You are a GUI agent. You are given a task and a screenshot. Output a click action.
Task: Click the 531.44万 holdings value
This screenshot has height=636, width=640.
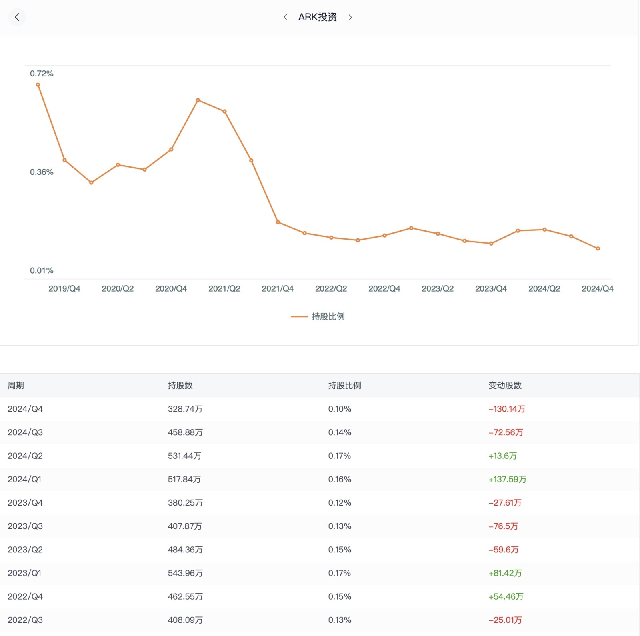click(185, 456)
